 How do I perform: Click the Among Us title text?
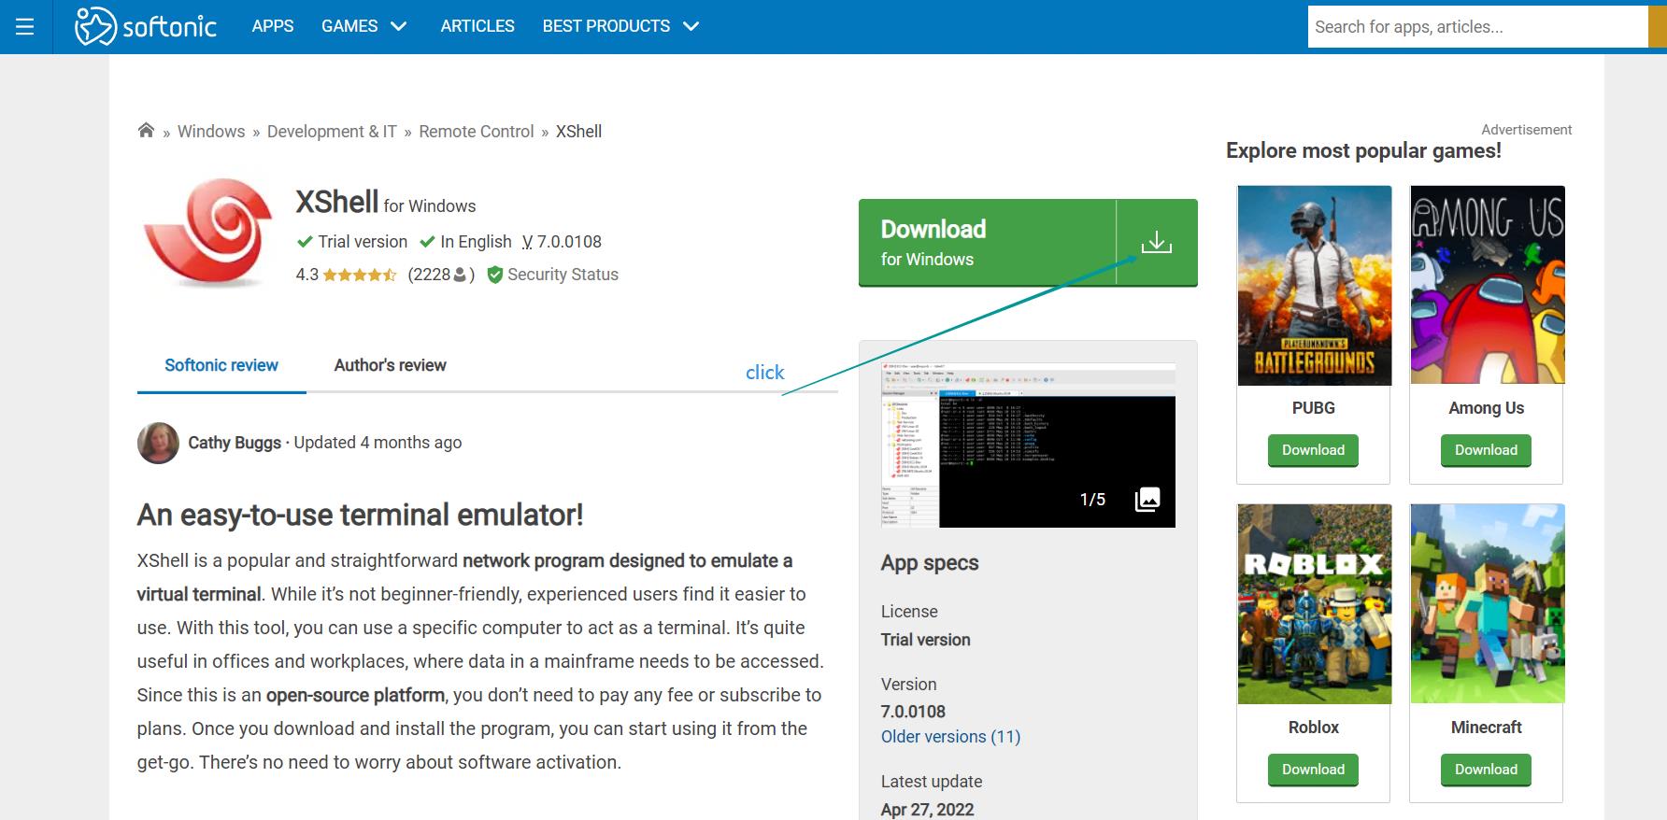(1487, 408)
